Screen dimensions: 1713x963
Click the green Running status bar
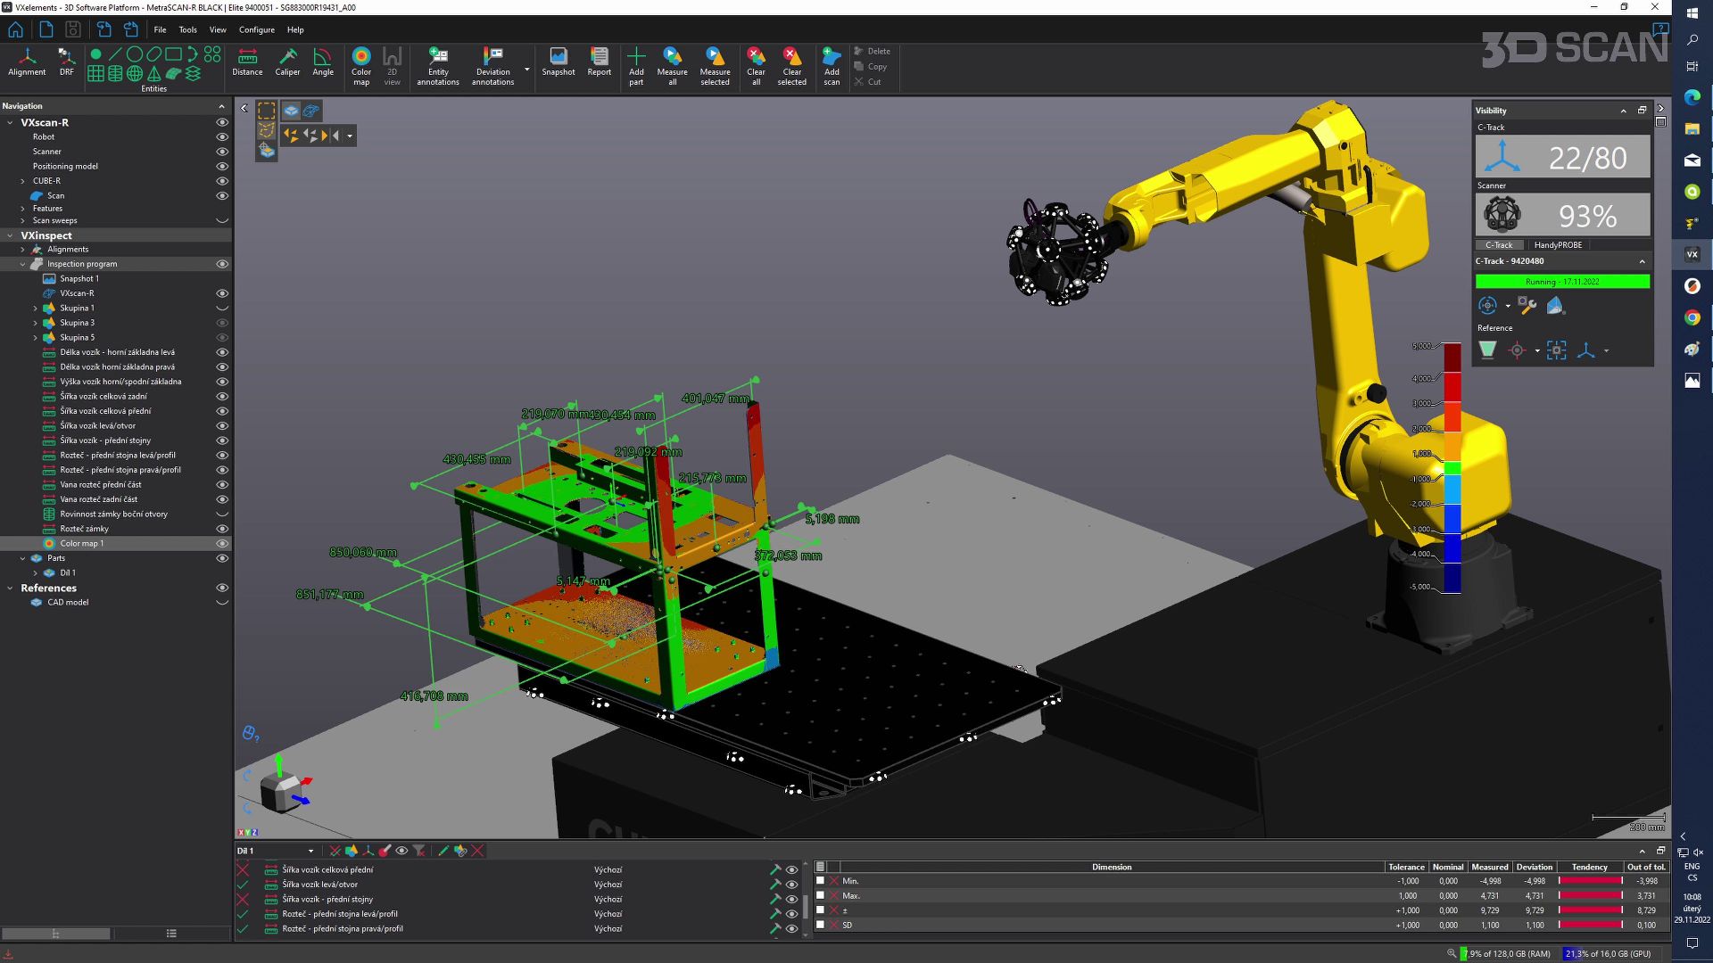(x=1561, y=282)
